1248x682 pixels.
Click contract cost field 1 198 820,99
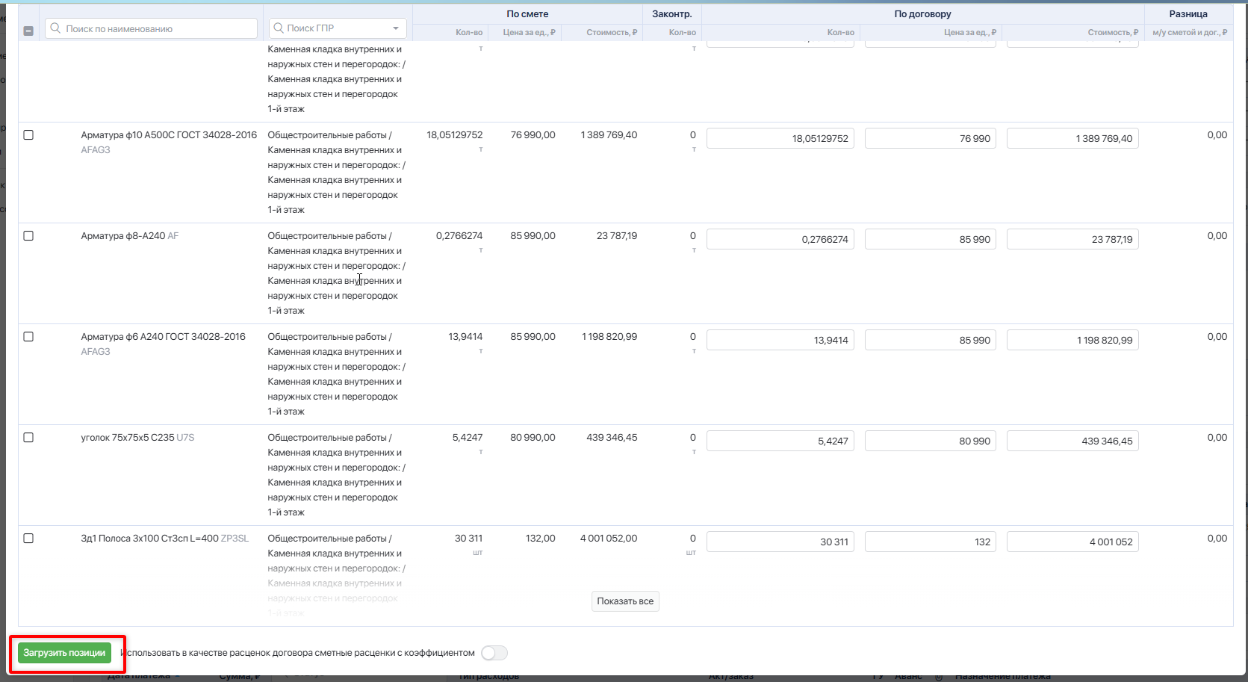click(x=1072, y=341)
